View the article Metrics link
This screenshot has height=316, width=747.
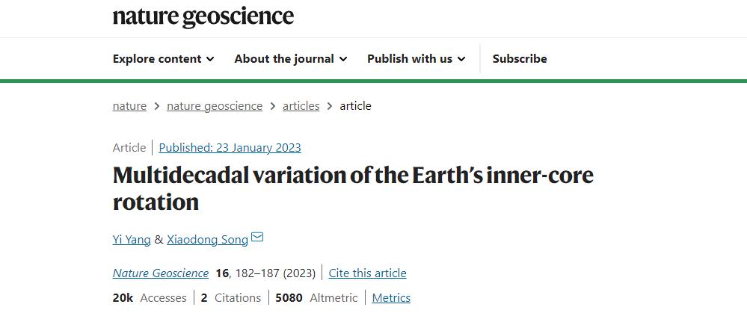pos(391,298)
